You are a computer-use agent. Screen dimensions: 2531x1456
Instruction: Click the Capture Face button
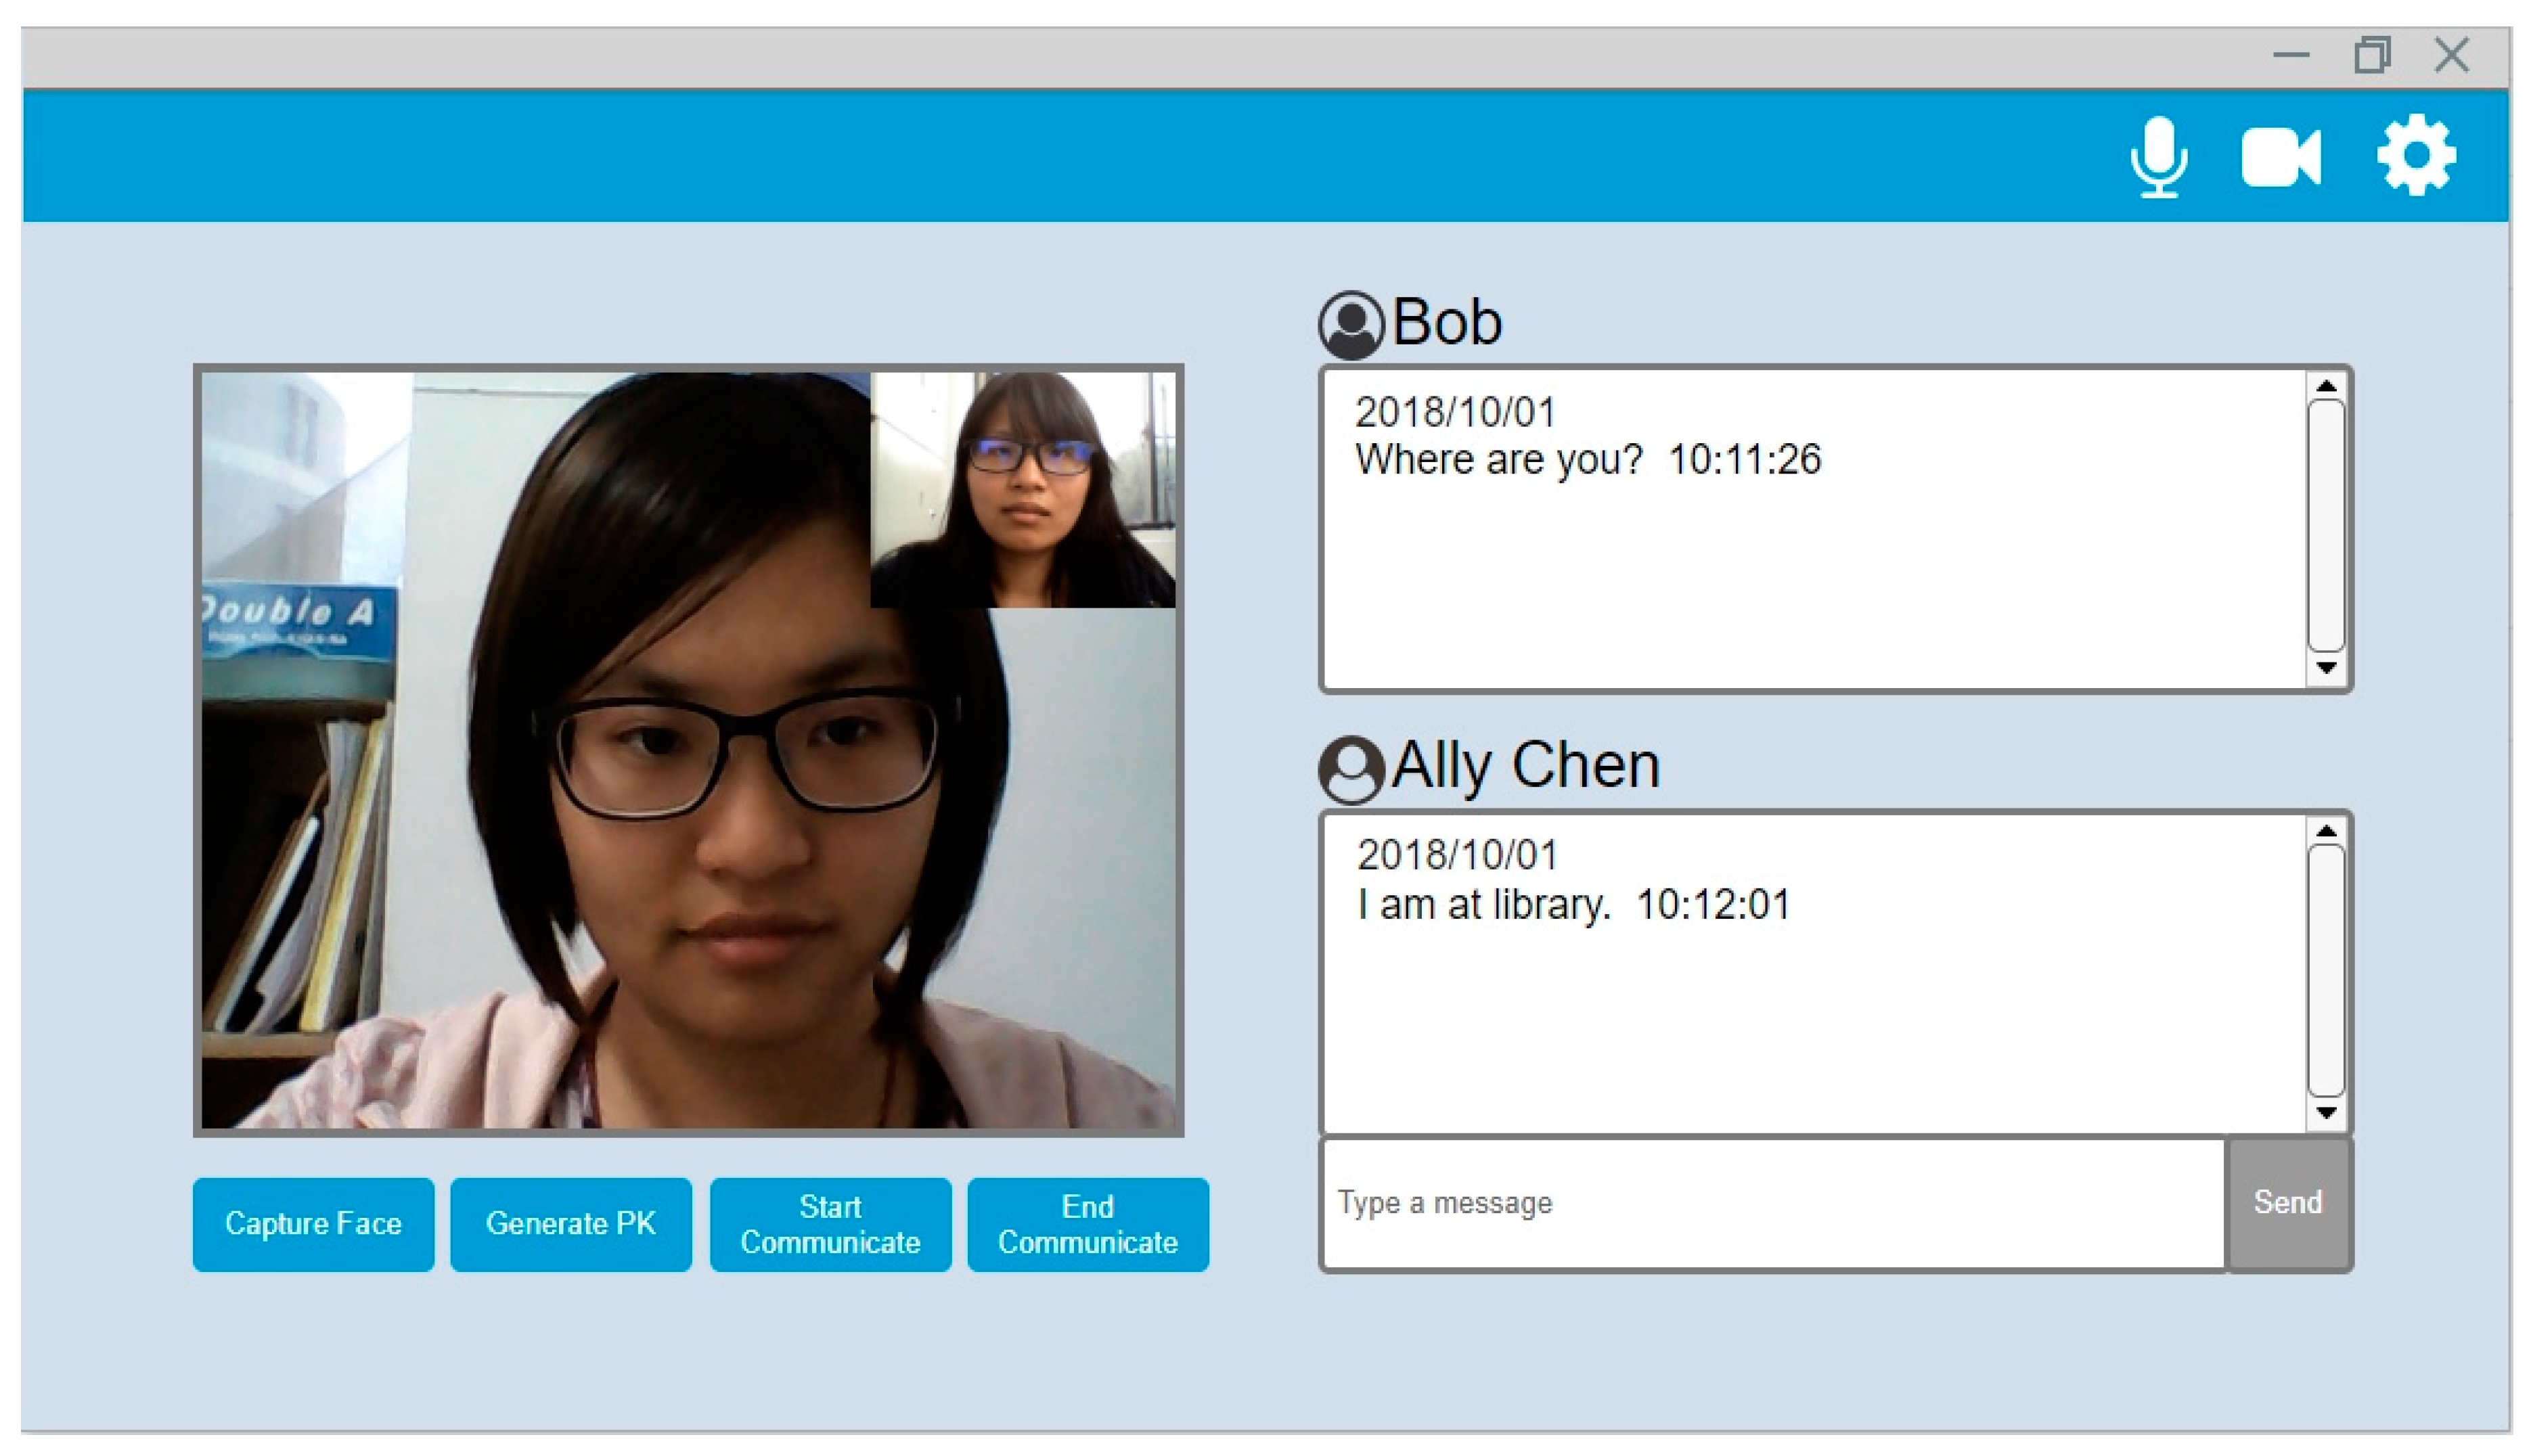tap(313, 1224)
